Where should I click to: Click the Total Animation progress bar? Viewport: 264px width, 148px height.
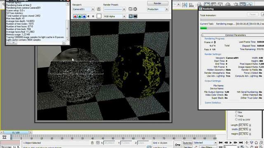[232, 19]
